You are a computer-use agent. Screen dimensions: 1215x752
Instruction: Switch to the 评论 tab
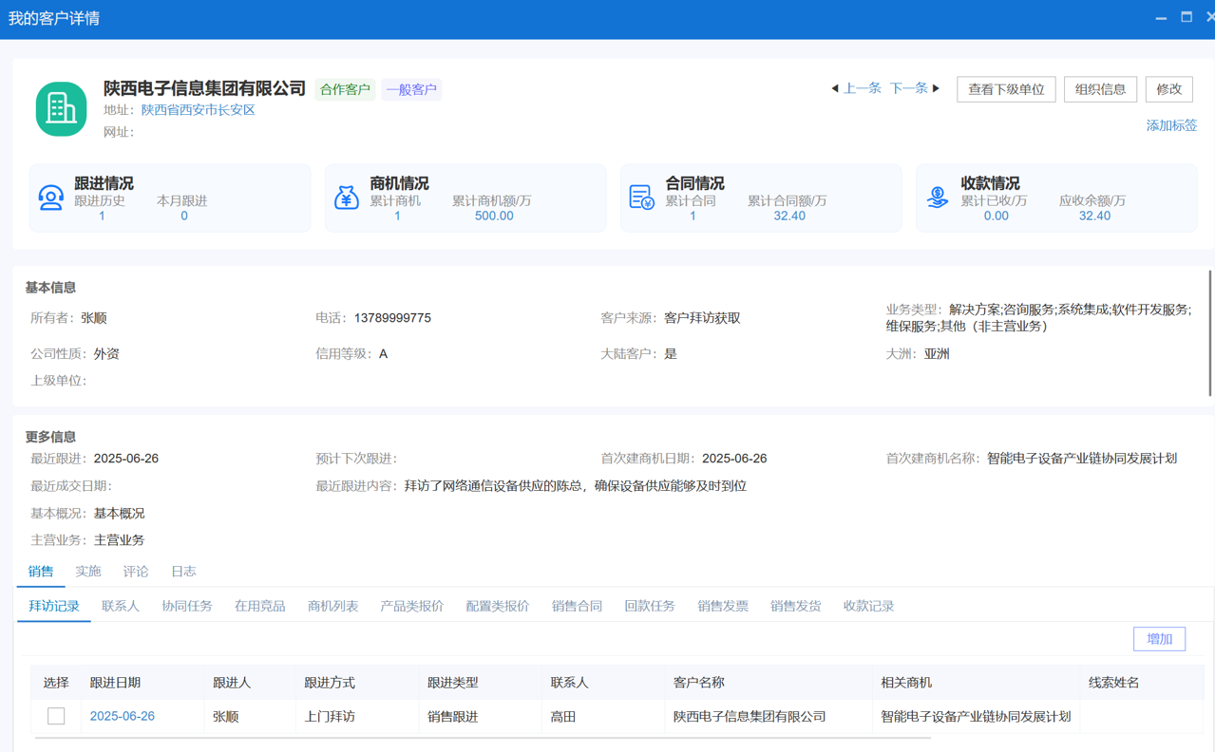[135, 571]
